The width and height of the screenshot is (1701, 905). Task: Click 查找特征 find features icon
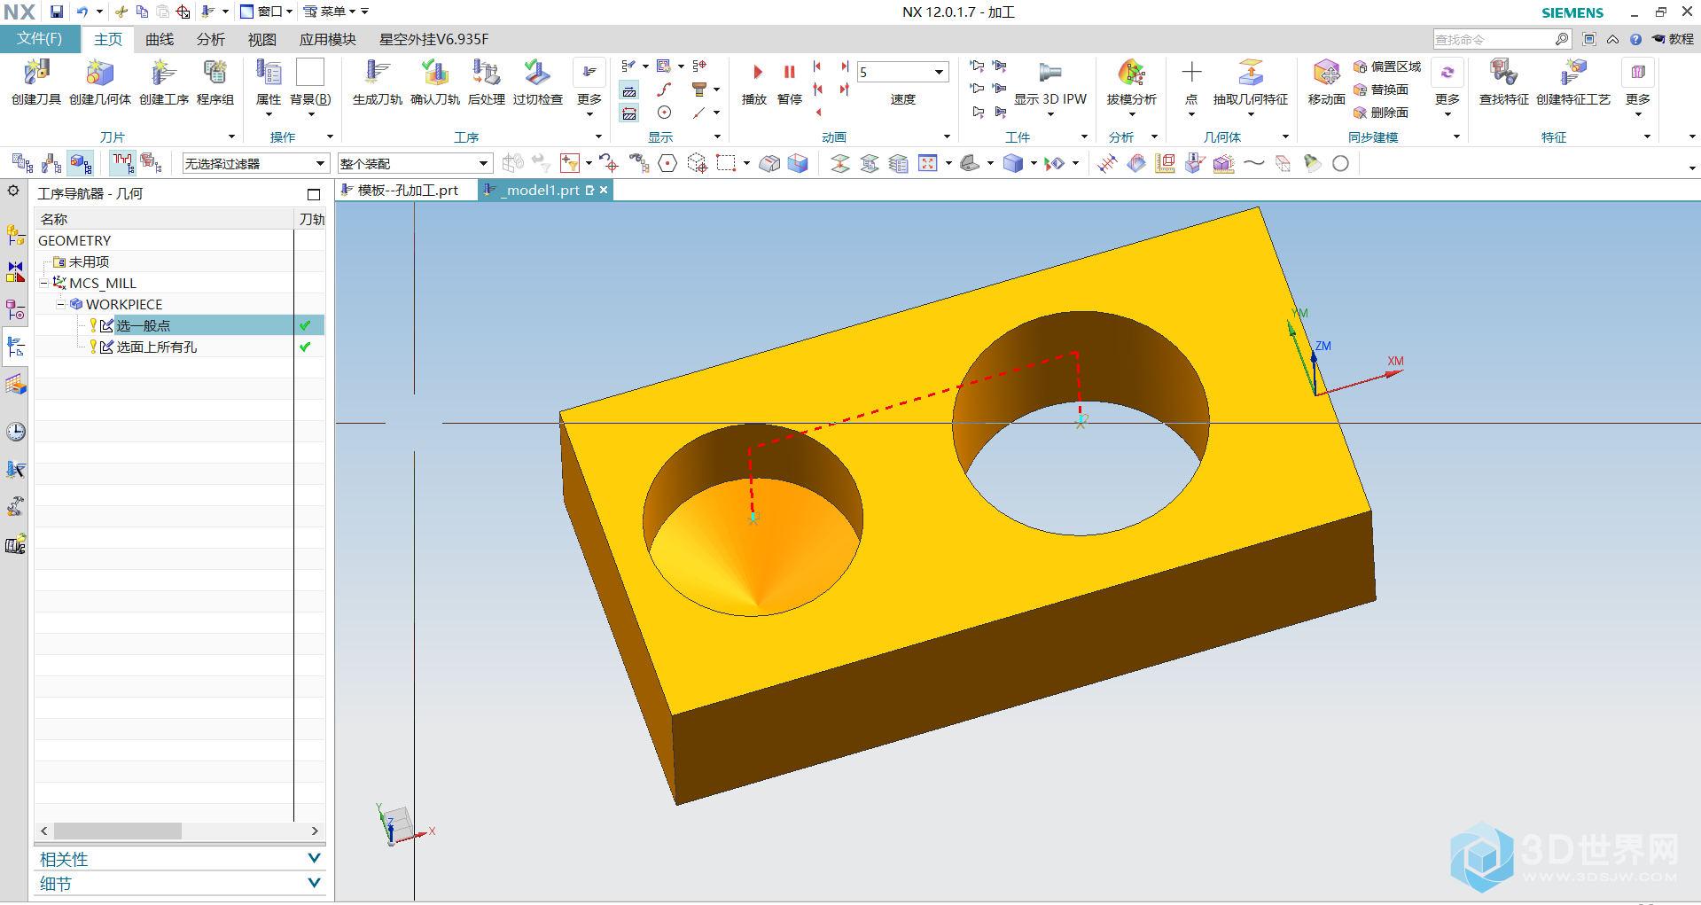point(1503,72)
